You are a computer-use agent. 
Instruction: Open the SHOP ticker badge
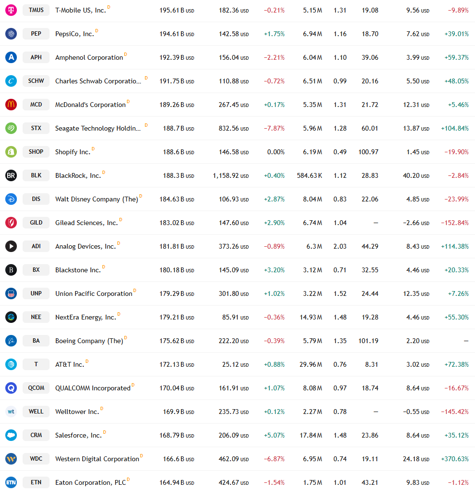pyautogui.click(x=36, y=151)
